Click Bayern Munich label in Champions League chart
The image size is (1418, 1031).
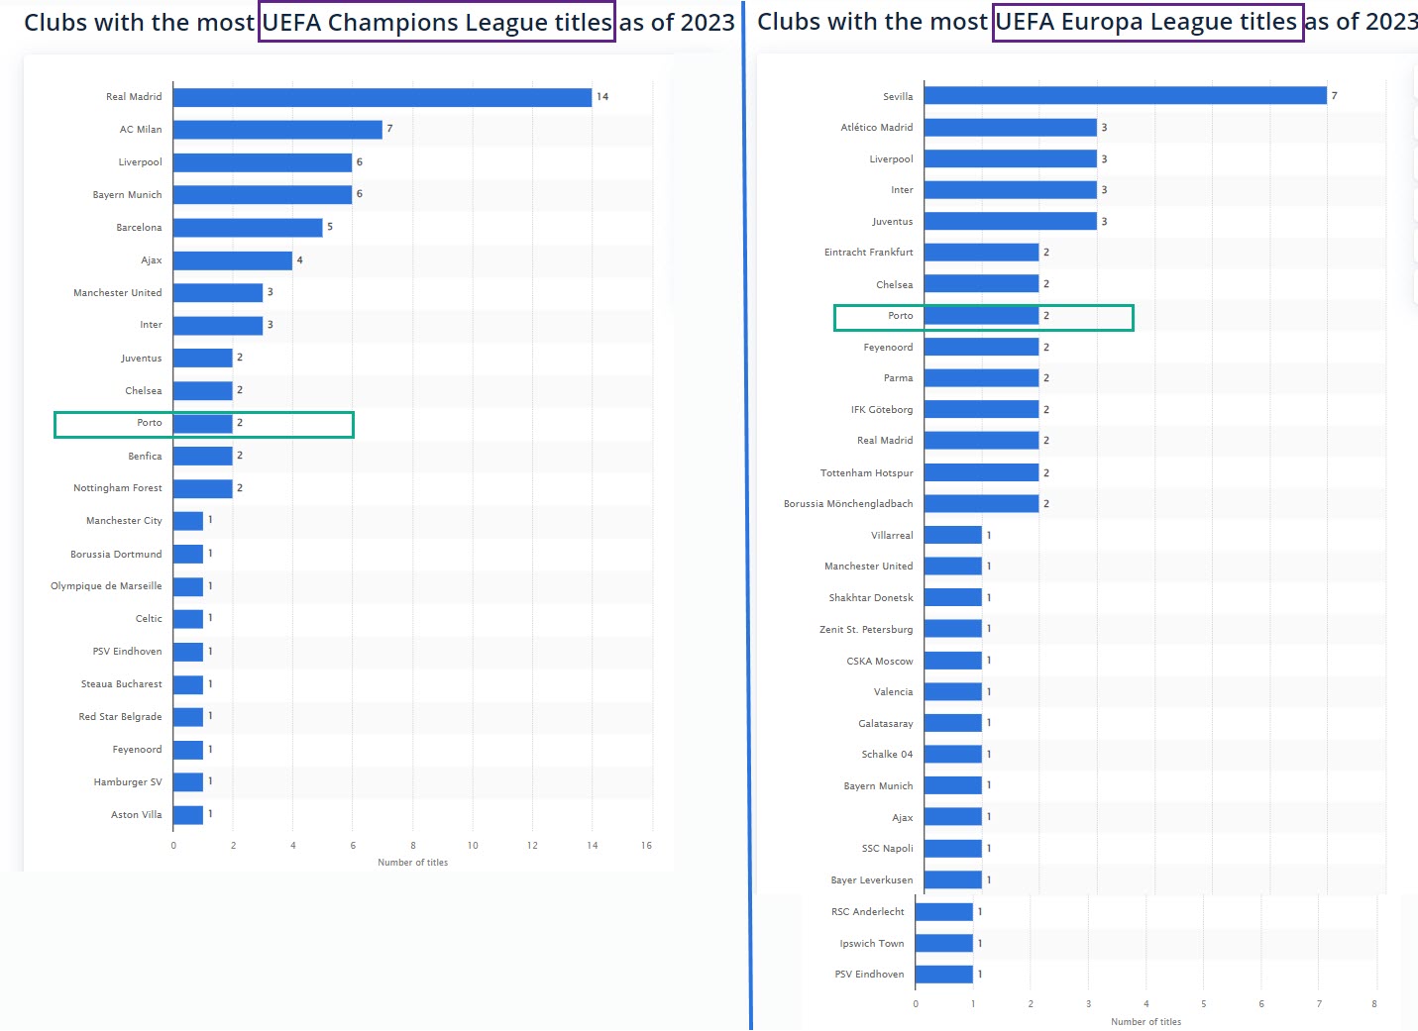[x=128, y=195]
